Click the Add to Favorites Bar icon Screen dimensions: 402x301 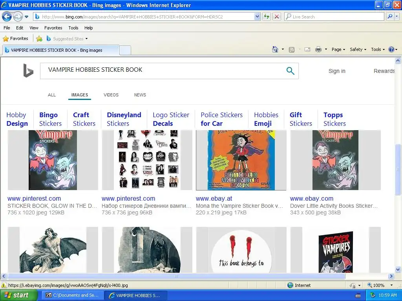(x=39, y=39)
